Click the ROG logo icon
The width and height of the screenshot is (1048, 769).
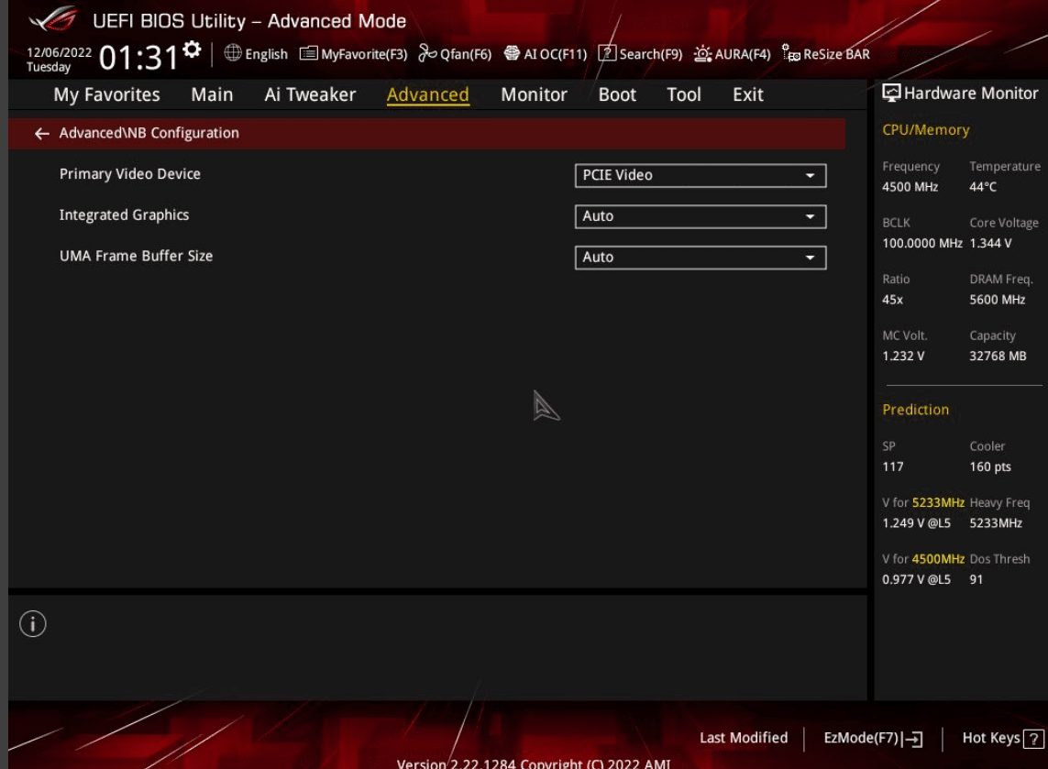[53, 18]
